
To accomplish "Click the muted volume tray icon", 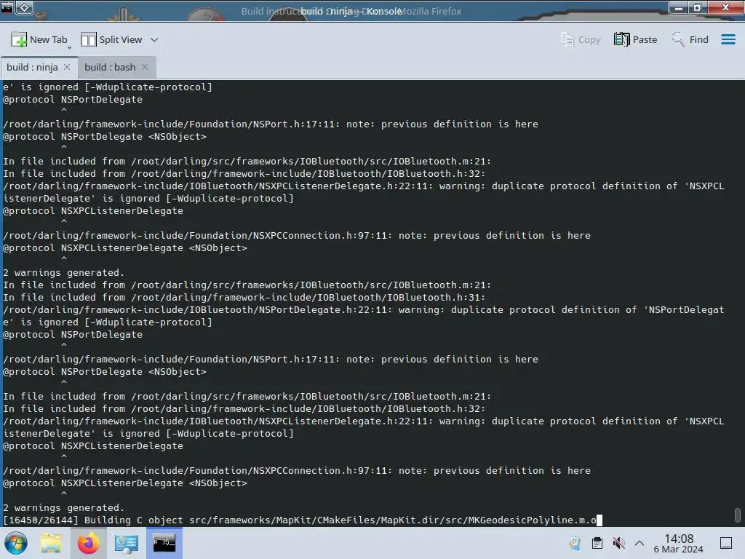I will pyautogui.click(x=618, y=543).
